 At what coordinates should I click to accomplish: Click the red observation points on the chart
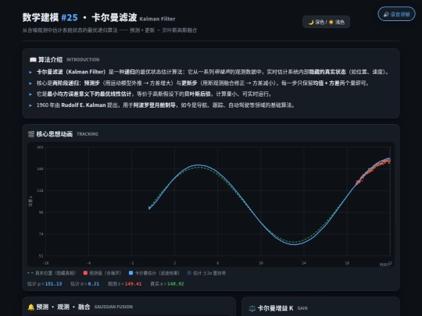374,172
